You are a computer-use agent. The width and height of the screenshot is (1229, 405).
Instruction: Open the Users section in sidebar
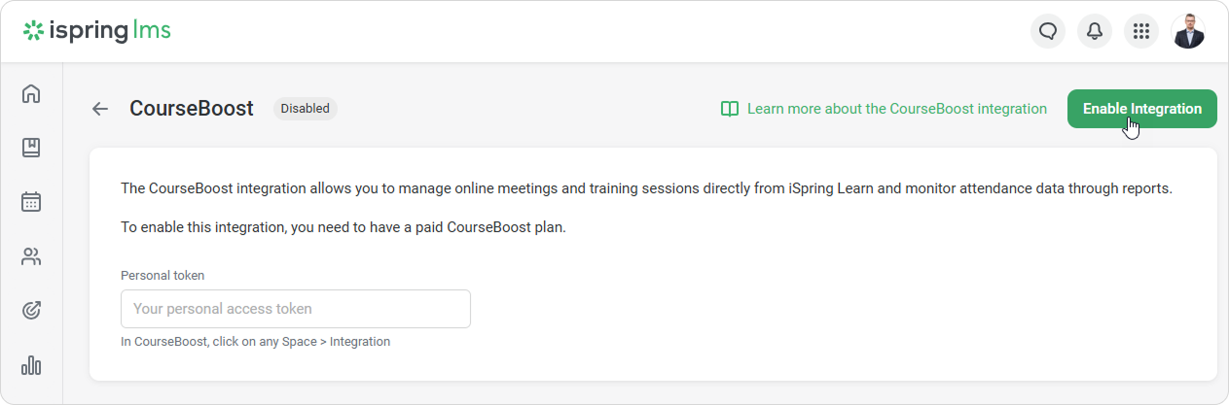click(31, 256)
